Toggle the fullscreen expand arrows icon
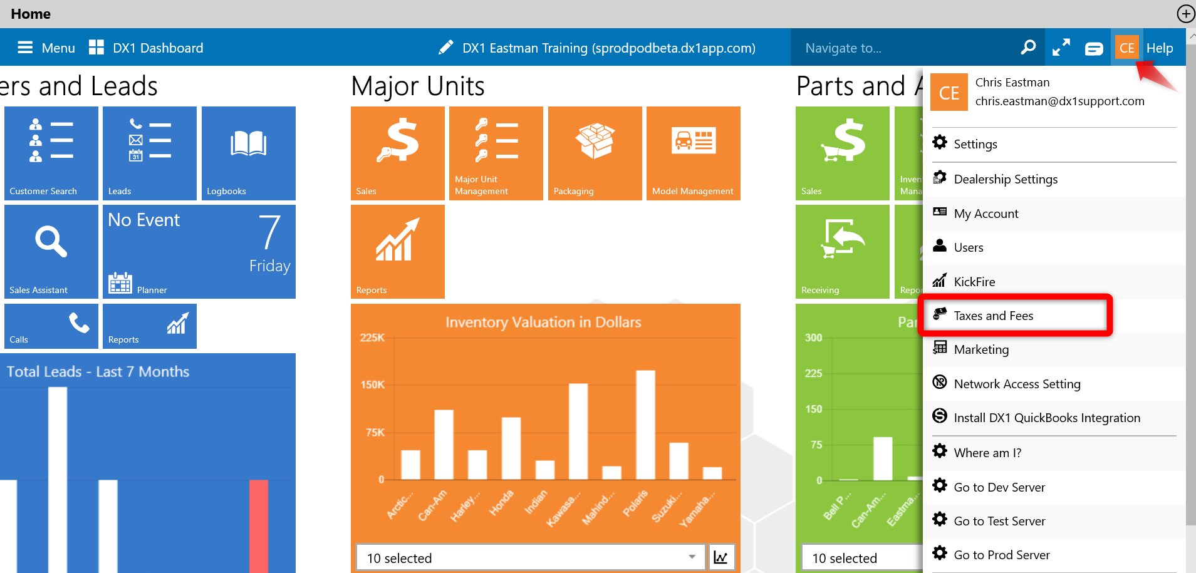Image resolution: width=1196 pixels, height=573 pixels. [1061, 48]
